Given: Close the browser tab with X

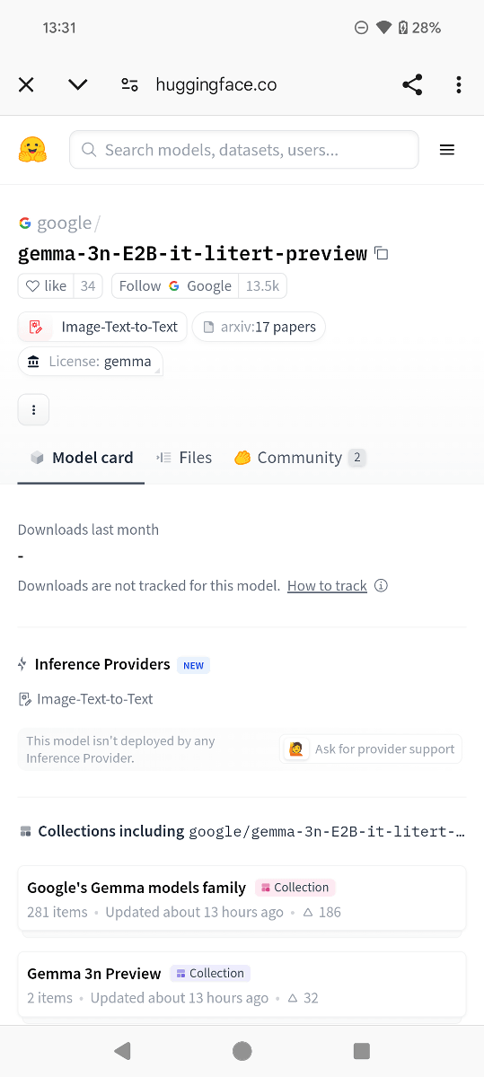Looking at the screenshot, I should click(x=26, y=84).
